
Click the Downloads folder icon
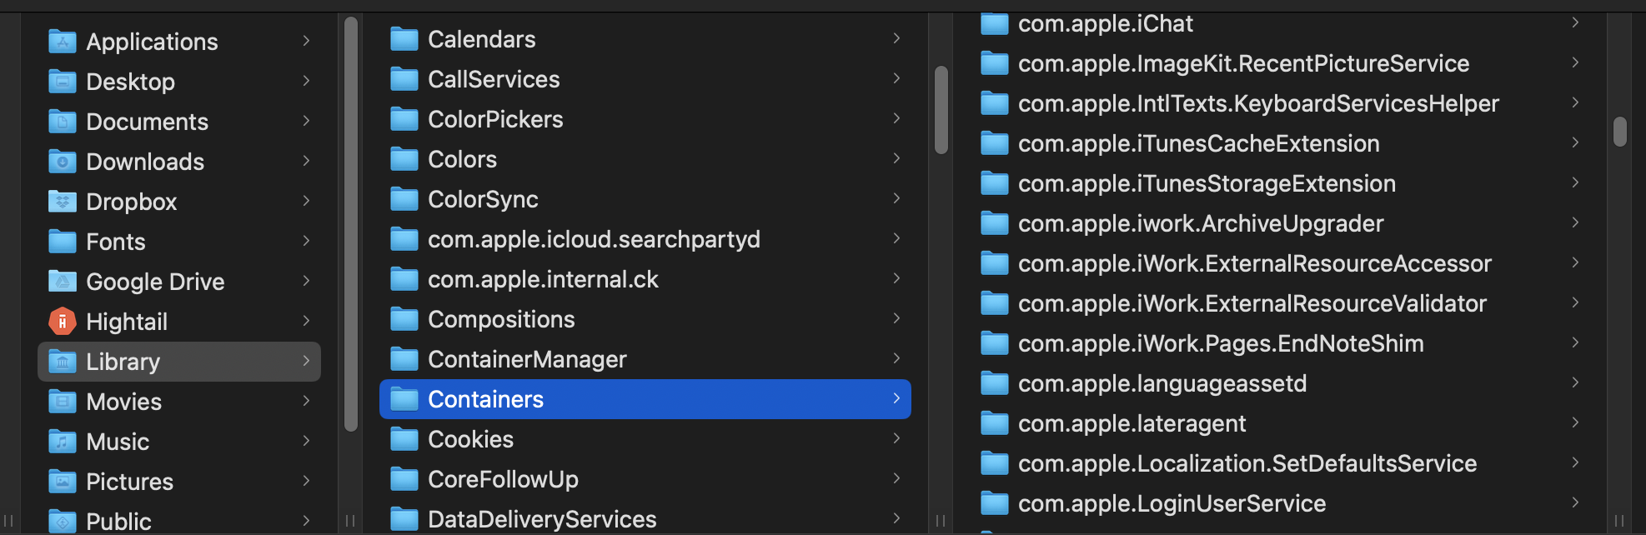tap(63, 162)
